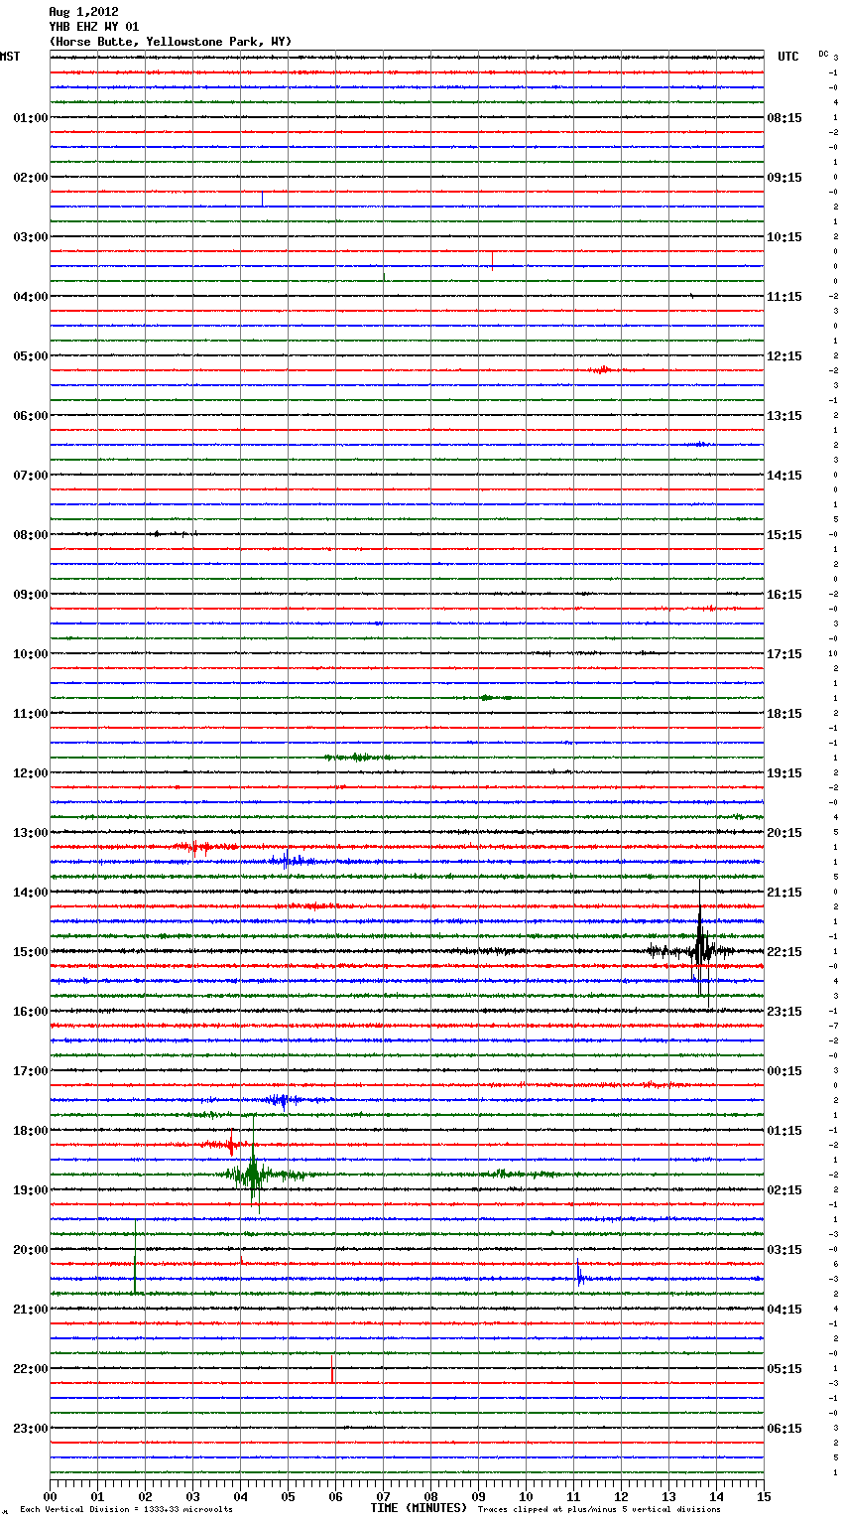Click the 00:15 UTC time label
This screenshot has height=1523, width=843.
pyautogui.click(x=784, y=1071)
